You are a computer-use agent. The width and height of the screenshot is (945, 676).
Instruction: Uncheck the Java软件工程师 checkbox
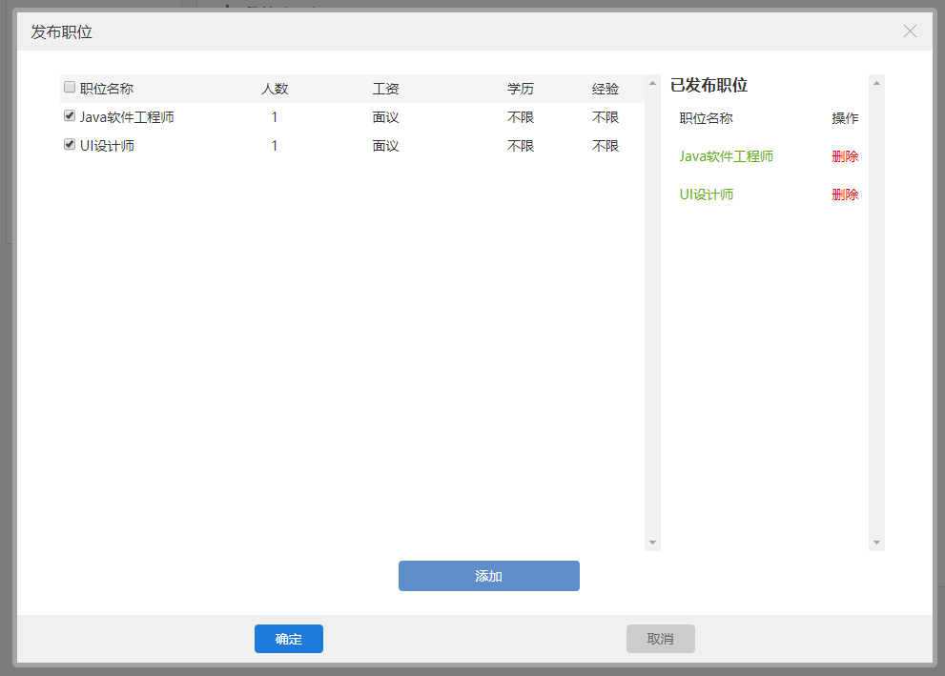[70, 116]
